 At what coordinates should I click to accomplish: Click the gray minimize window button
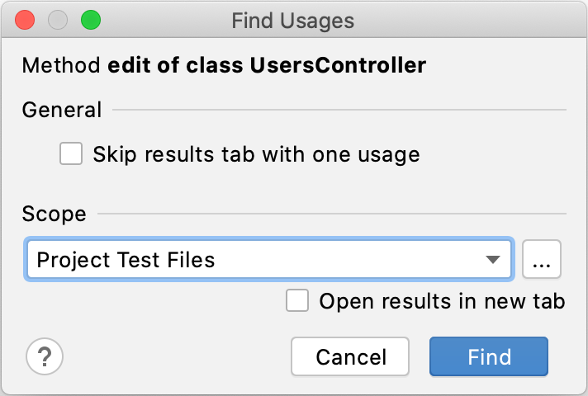pyautogui.click(x=57, y=21)
